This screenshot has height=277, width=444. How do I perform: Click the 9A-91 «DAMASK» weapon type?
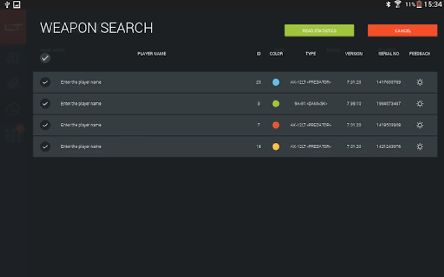point(311,104)
